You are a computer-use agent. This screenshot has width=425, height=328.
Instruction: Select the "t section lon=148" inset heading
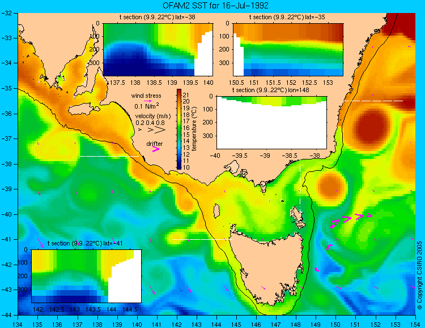tap(270, 90)
